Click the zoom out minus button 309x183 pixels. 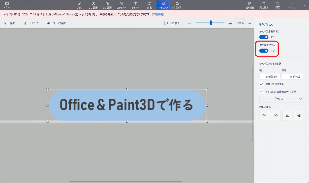click(x=190, y=23)
